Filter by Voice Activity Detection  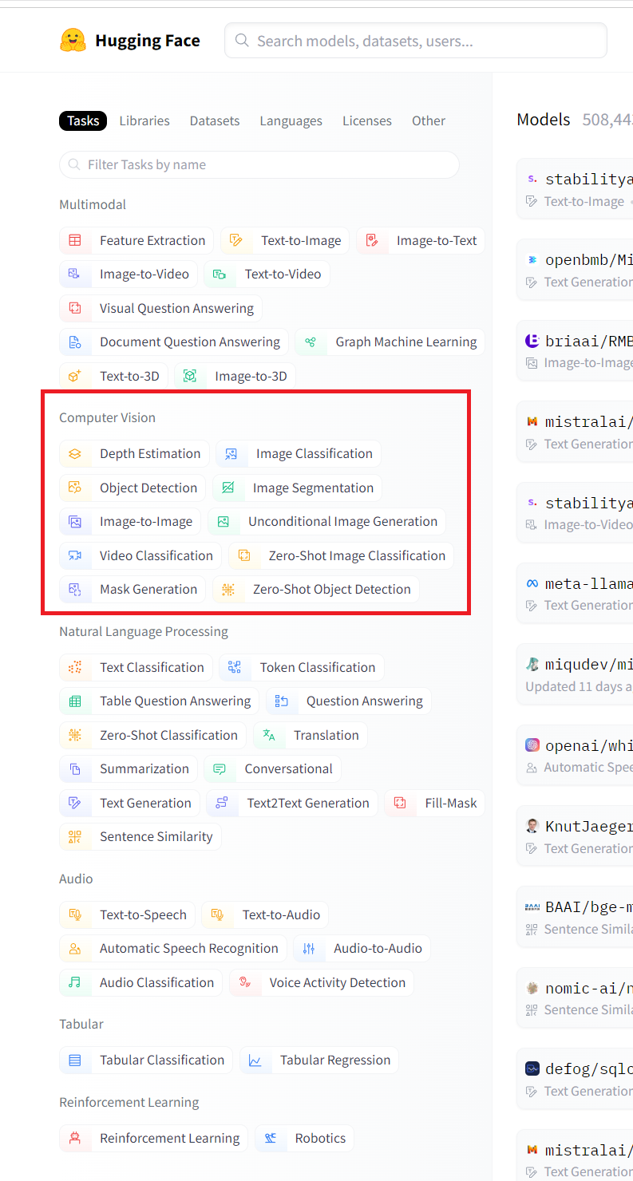coord(322,982)
